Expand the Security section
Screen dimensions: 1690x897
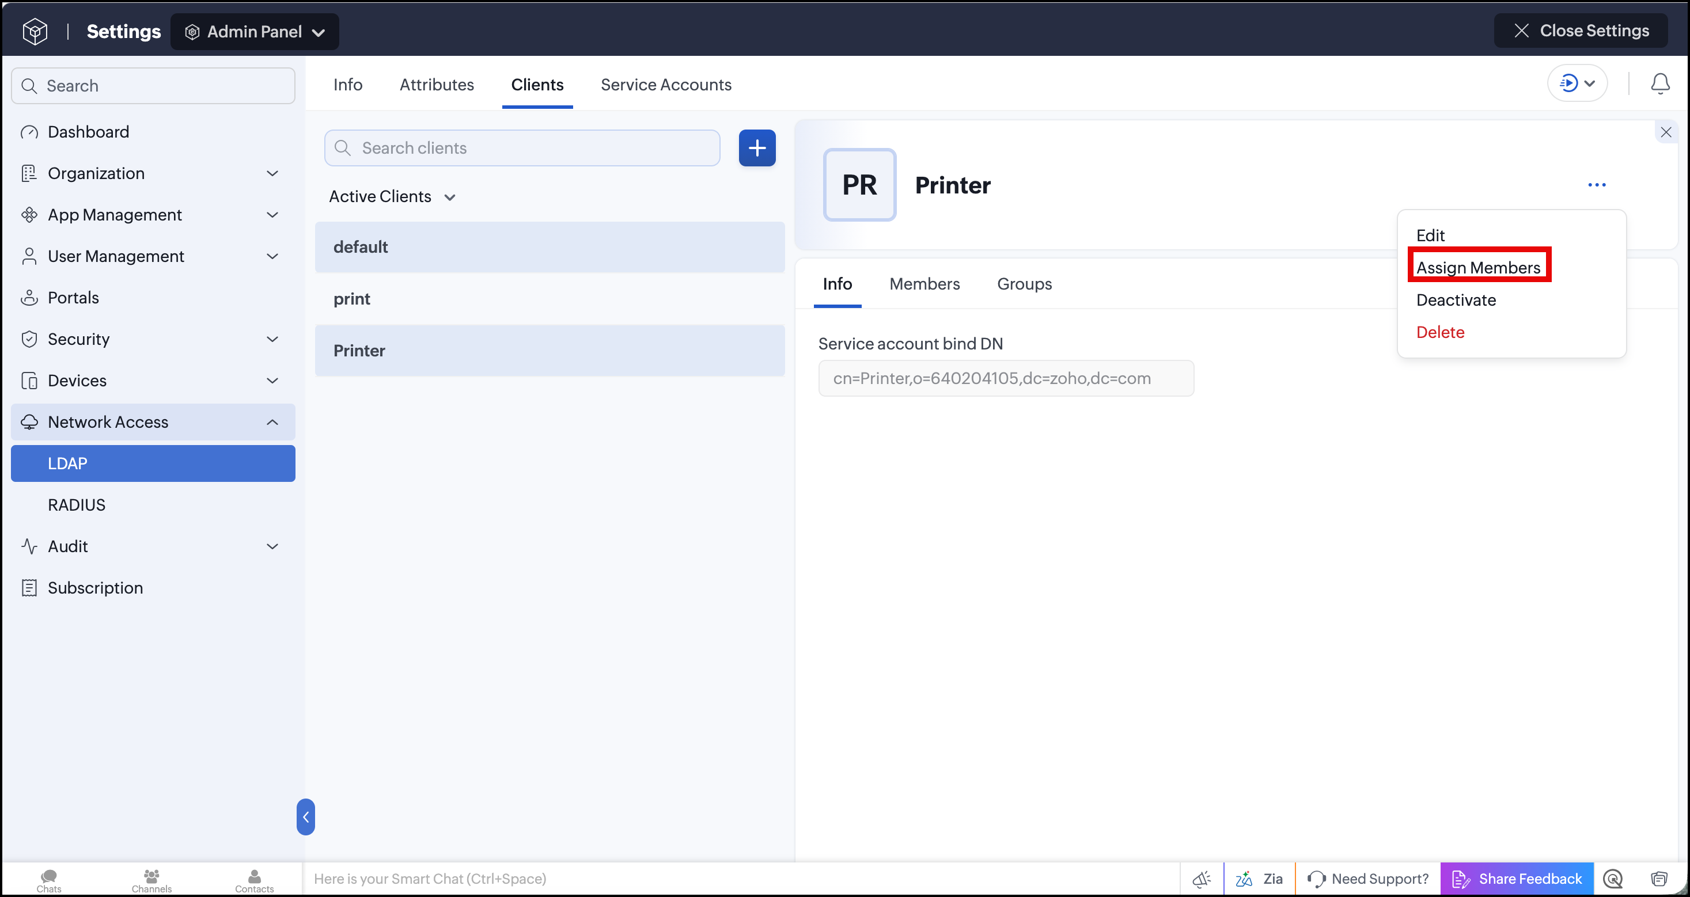tap(154, 339)
